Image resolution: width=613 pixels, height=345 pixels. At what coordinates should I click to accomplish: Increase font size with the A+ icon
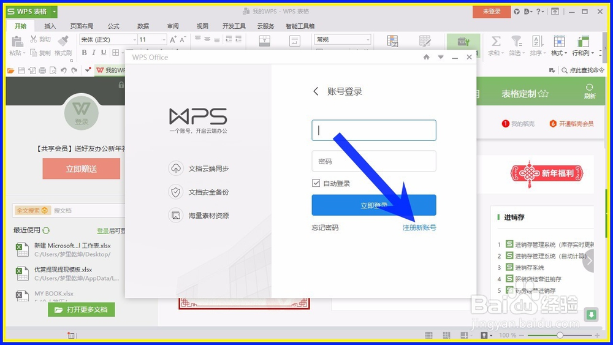click(173, 39)
